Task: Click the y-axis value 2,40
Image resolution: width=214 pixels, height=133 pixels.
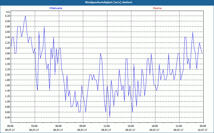Action: point(7,64)
